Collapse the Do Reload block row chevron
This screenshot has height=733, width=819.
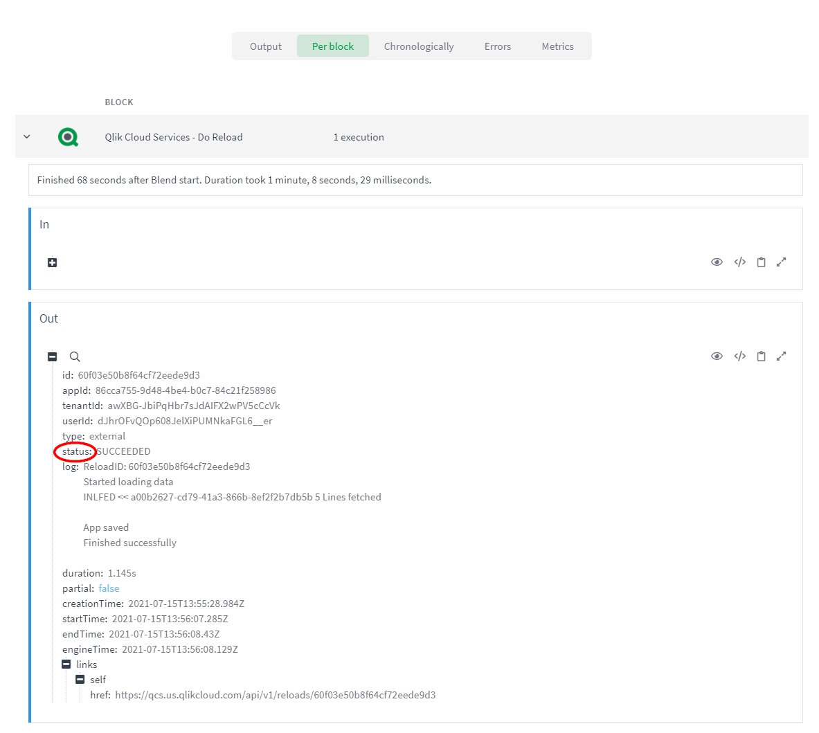pyautogui.click(x=27, y=137)
